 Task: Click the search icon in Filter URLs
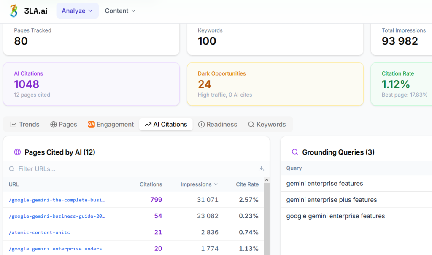(x=11, y=169)
